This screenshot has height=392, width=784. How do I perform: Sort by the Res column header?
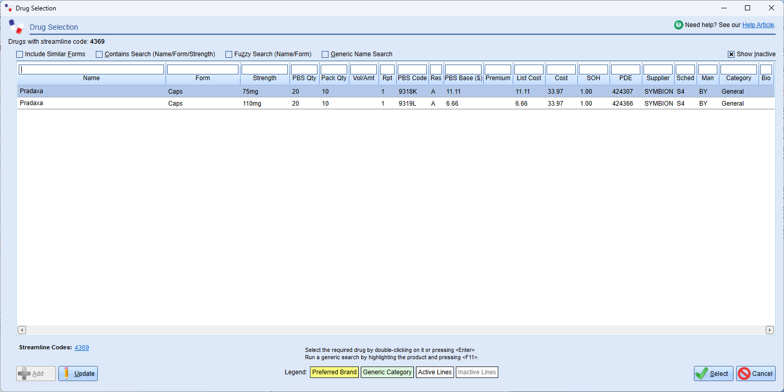click(436, 78)
